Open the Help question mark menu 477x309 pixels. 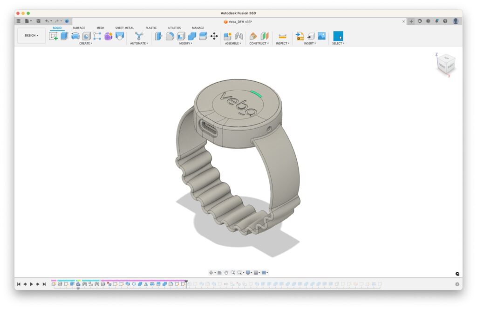click(445, 21)
